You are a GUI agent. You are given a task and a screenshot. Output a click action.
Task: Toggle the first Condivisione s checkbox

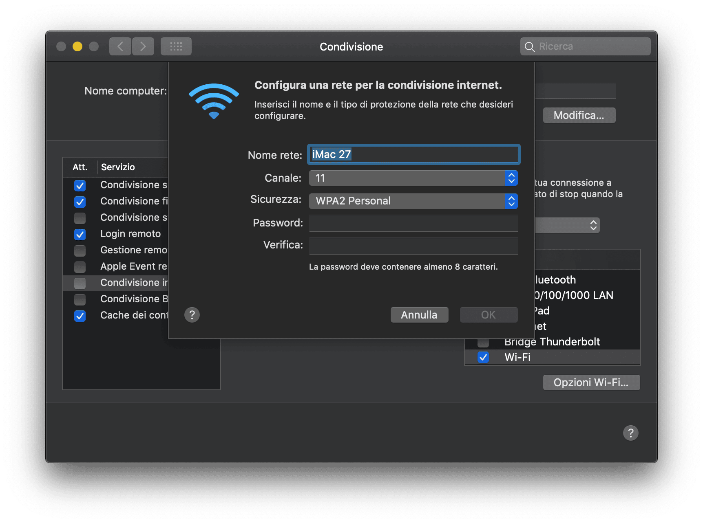point(80,185)
